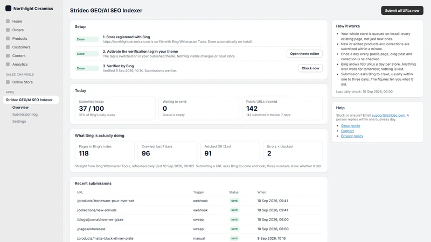Image resolution: width=431 pixels, height=242 pixels.
Task: Click /products/matte-black-dinner-plate URL
Action: coord(105,238)
